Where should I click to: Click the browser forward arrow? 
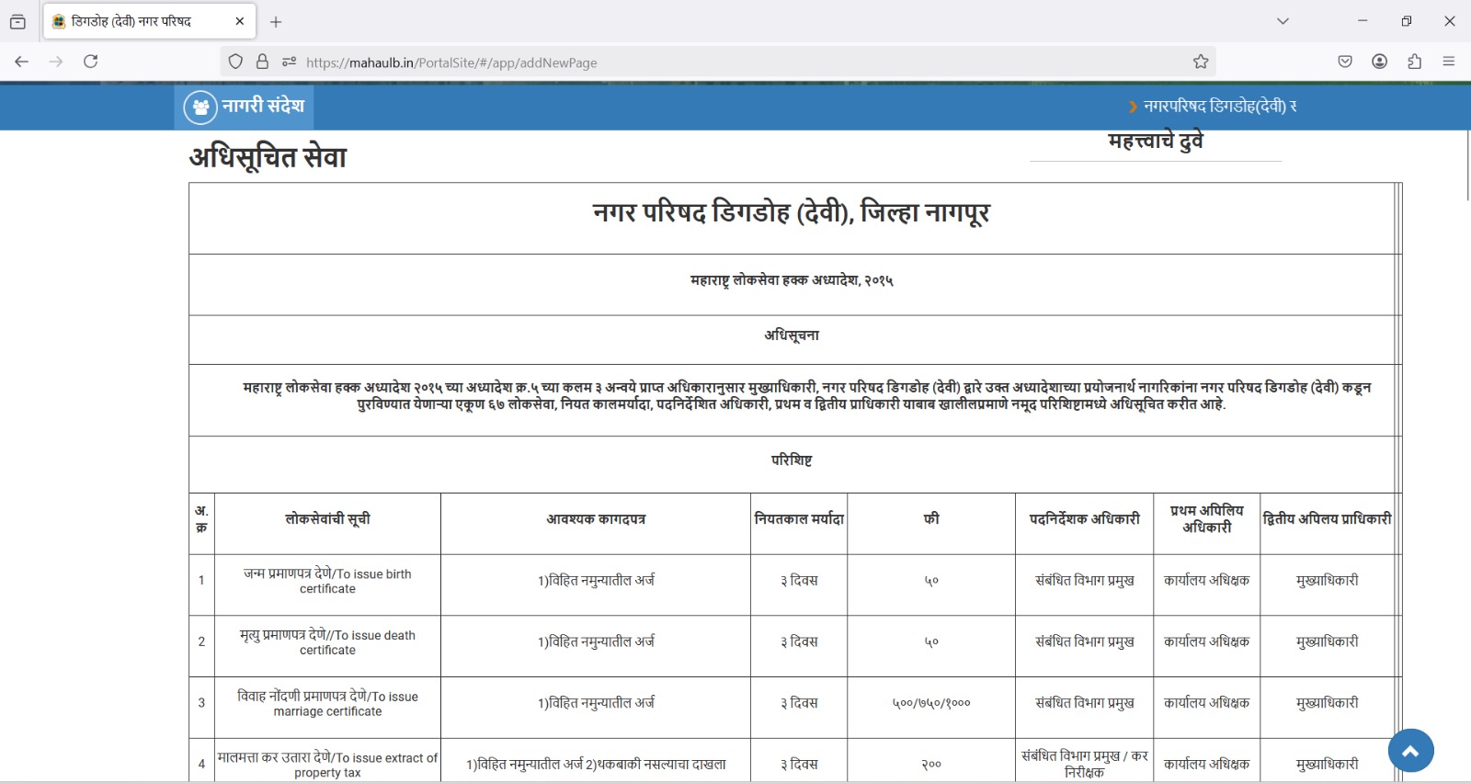pos(56,62)
